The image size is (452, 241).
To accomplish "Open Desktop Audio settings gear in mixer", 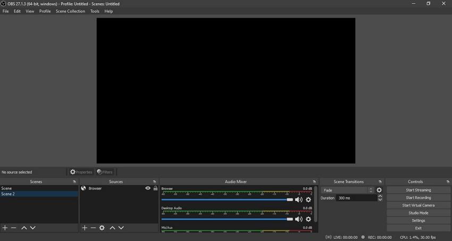I will pyautogui.click(x=308, y=219).
